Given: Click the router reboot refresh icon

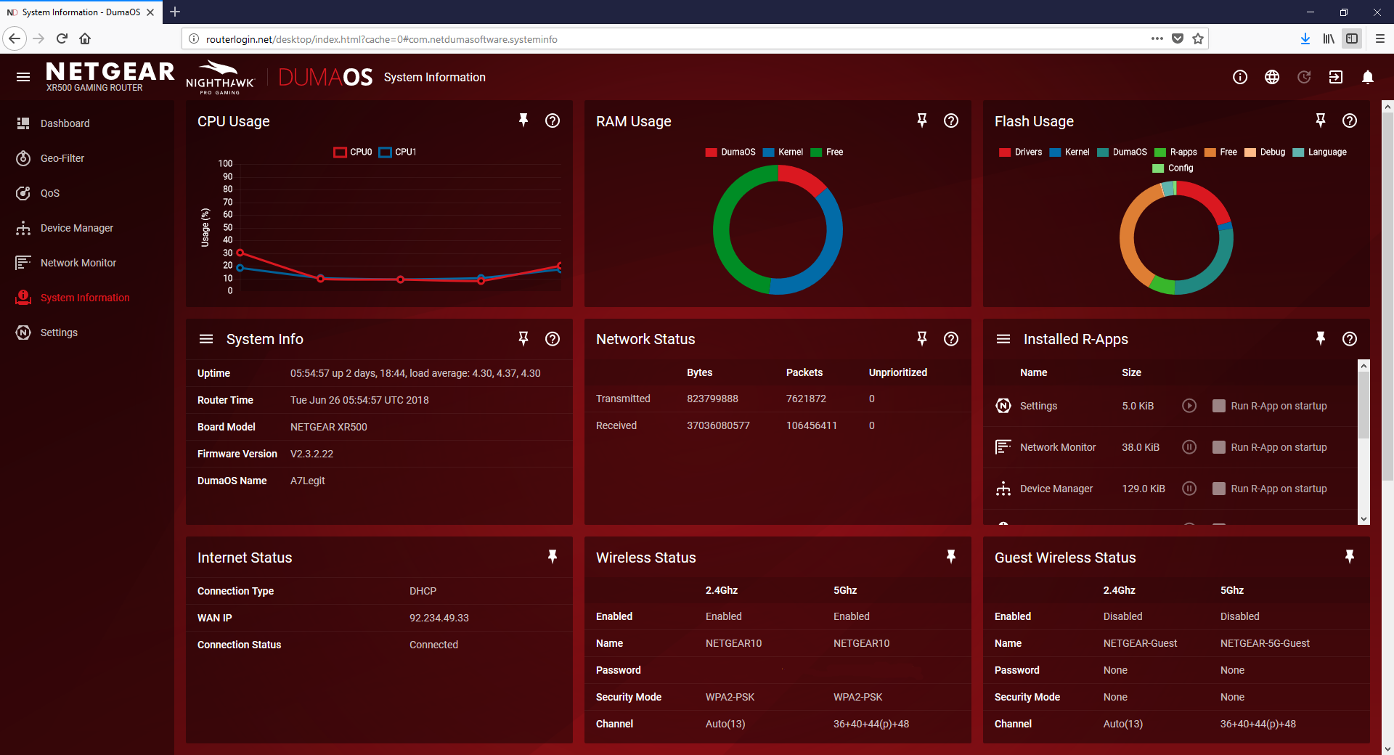Looking at the screenshot, I should [x=1304, y=77].
